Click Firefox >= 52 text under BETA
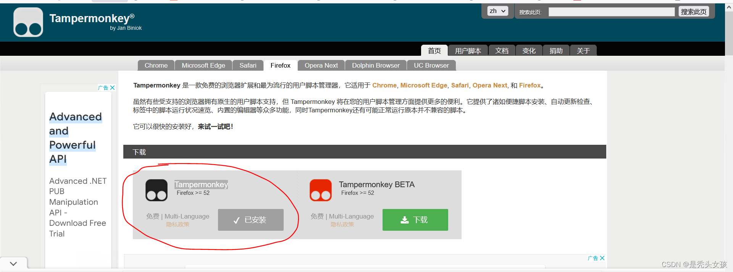Viewport: 733px width, 272px height. point(358,193)
